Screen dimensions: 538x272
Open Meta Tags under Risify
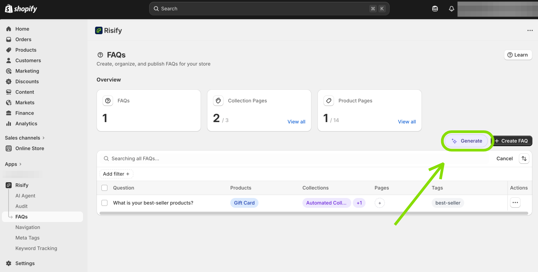[27, 238]
